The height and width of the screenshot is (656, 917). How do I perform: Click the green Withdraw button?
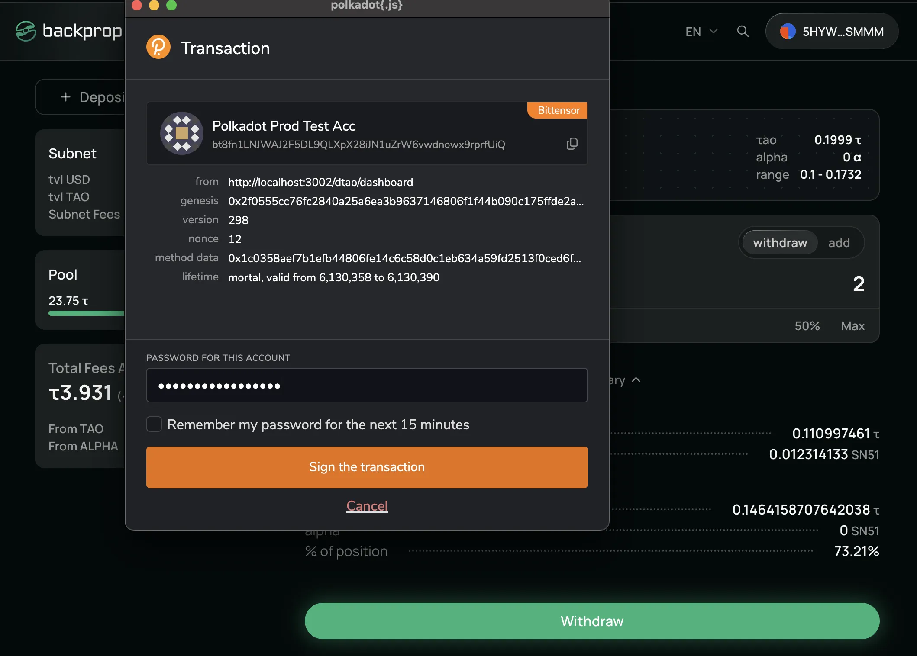(x=592, y=621)
